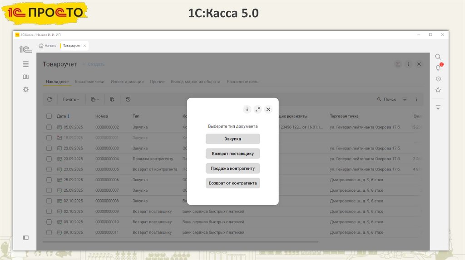Switch to the Инвентаризации tab
Image resolution: width=465 pixels, height=260 pixels.
(x=127, y=82)
